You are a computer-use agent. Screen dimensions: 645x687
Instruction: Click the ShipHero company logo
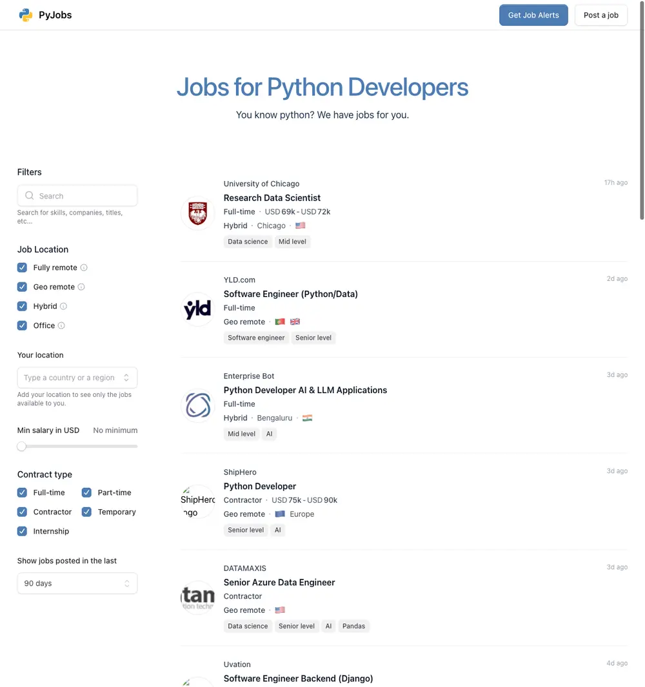[198, 501]
